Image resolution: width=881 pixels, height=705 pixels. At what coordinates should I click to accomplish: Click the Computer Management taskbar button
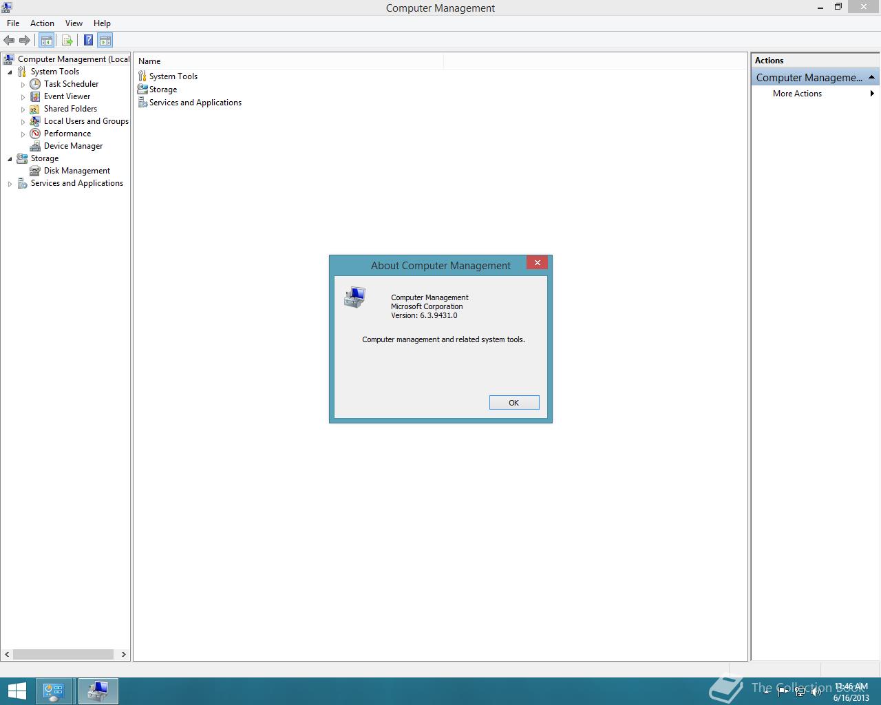(x=98, y=691)
